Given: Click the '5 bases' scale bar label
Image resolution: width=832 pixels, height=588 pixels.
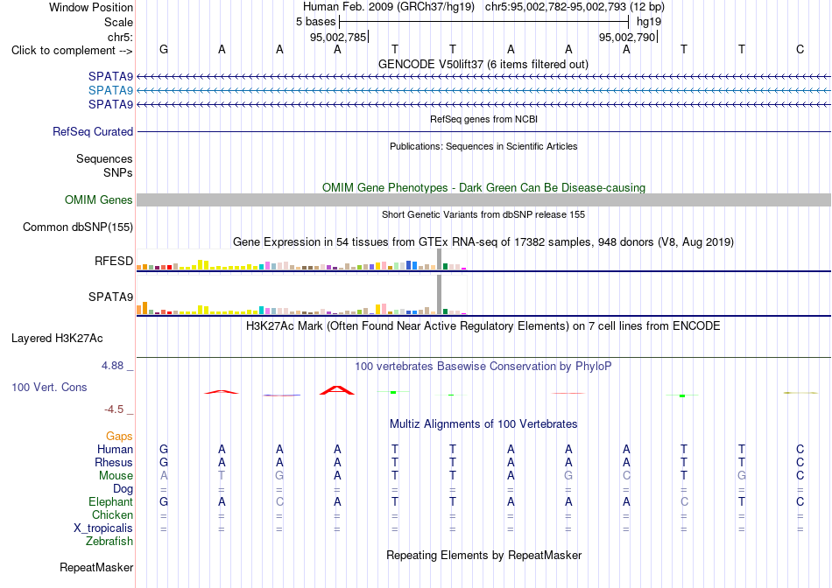Looking at the screenshot, I should tap(315, 22).
